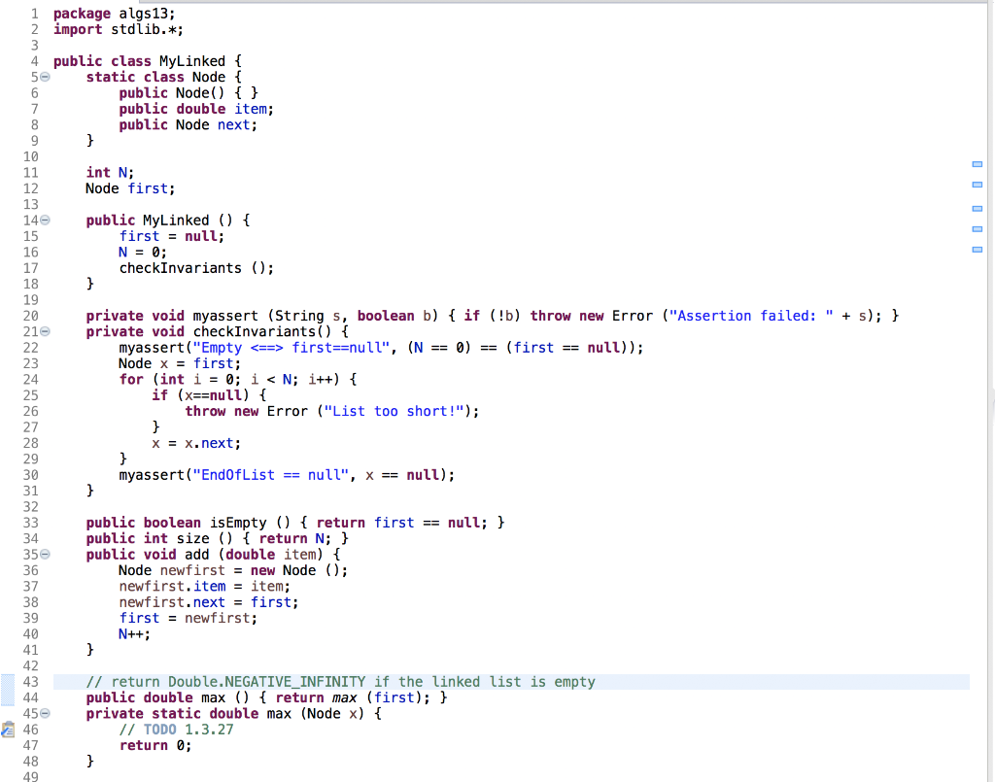This screenshot has width=995, height=782.
Task: Collapse the MyLinked constructor at line 14
Action: [x=45, y=221]
